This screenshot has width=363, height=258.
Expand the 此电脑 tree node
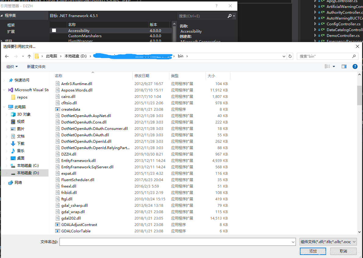(x=4, y=107)
